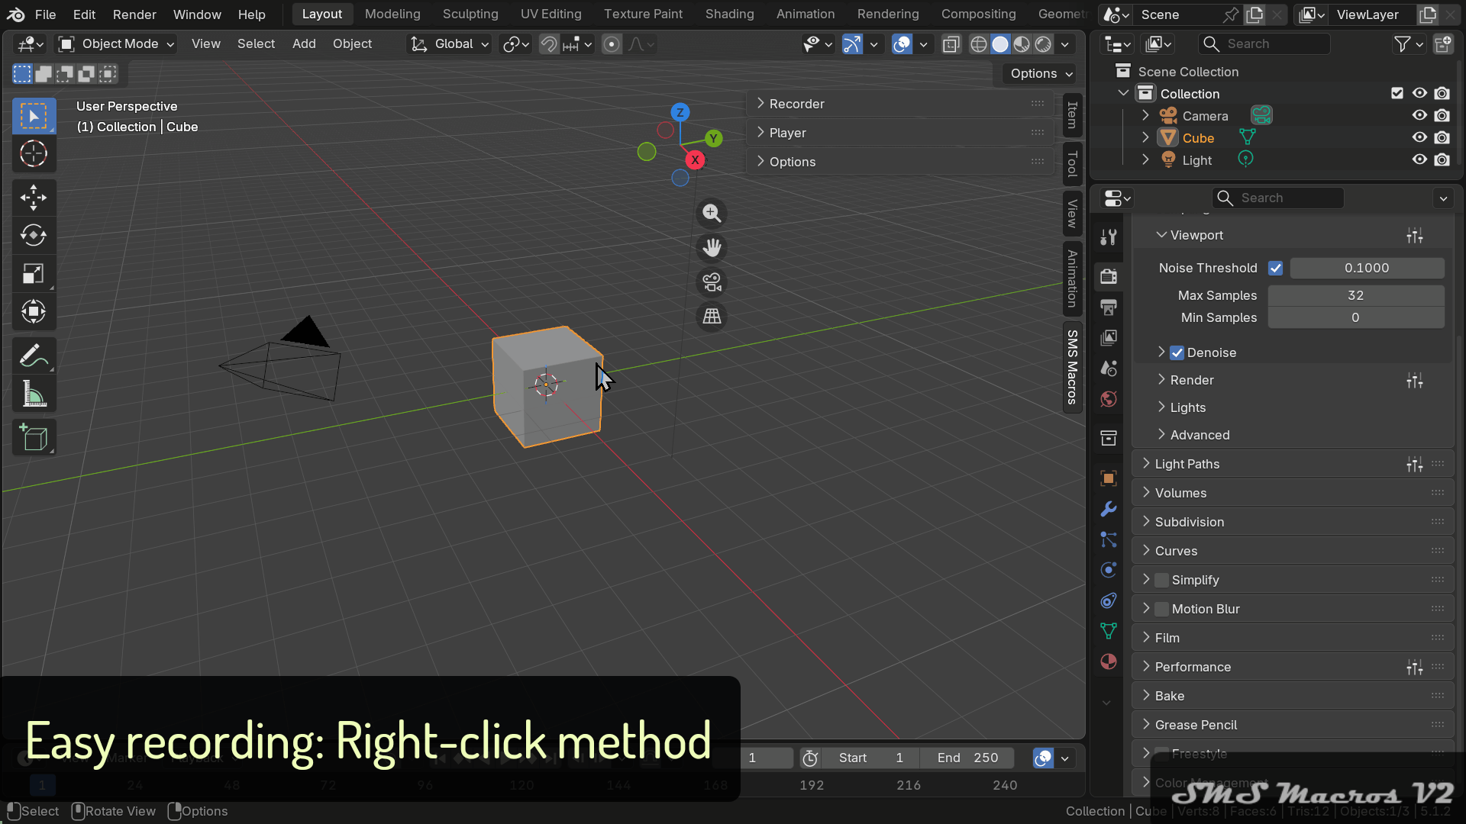Open the Object Mode dropdown

pyautogui.click(x=117, y=44)
